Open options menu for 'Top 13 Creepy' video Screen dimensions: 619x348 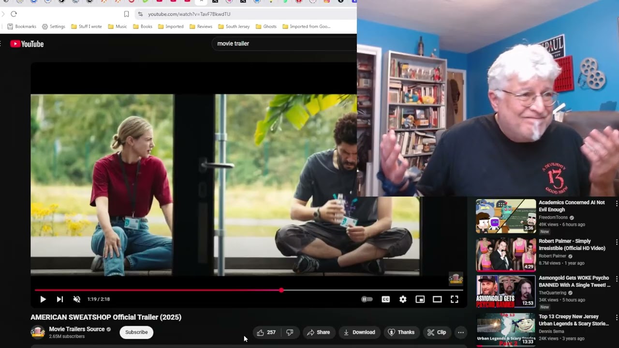click(617, 318)
